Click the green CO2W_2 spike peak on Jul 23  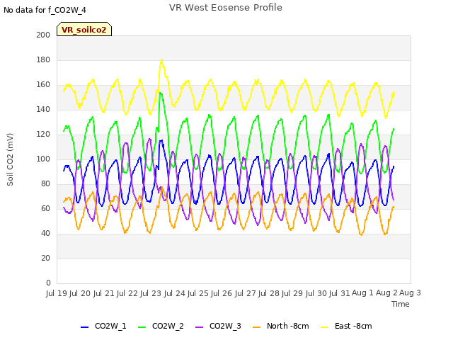[x=161, y=93]
